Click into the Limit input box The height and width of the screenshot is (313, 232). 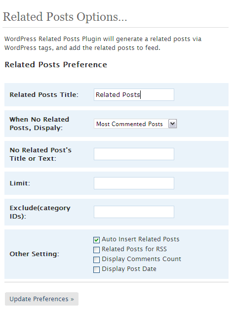(134, 183)
